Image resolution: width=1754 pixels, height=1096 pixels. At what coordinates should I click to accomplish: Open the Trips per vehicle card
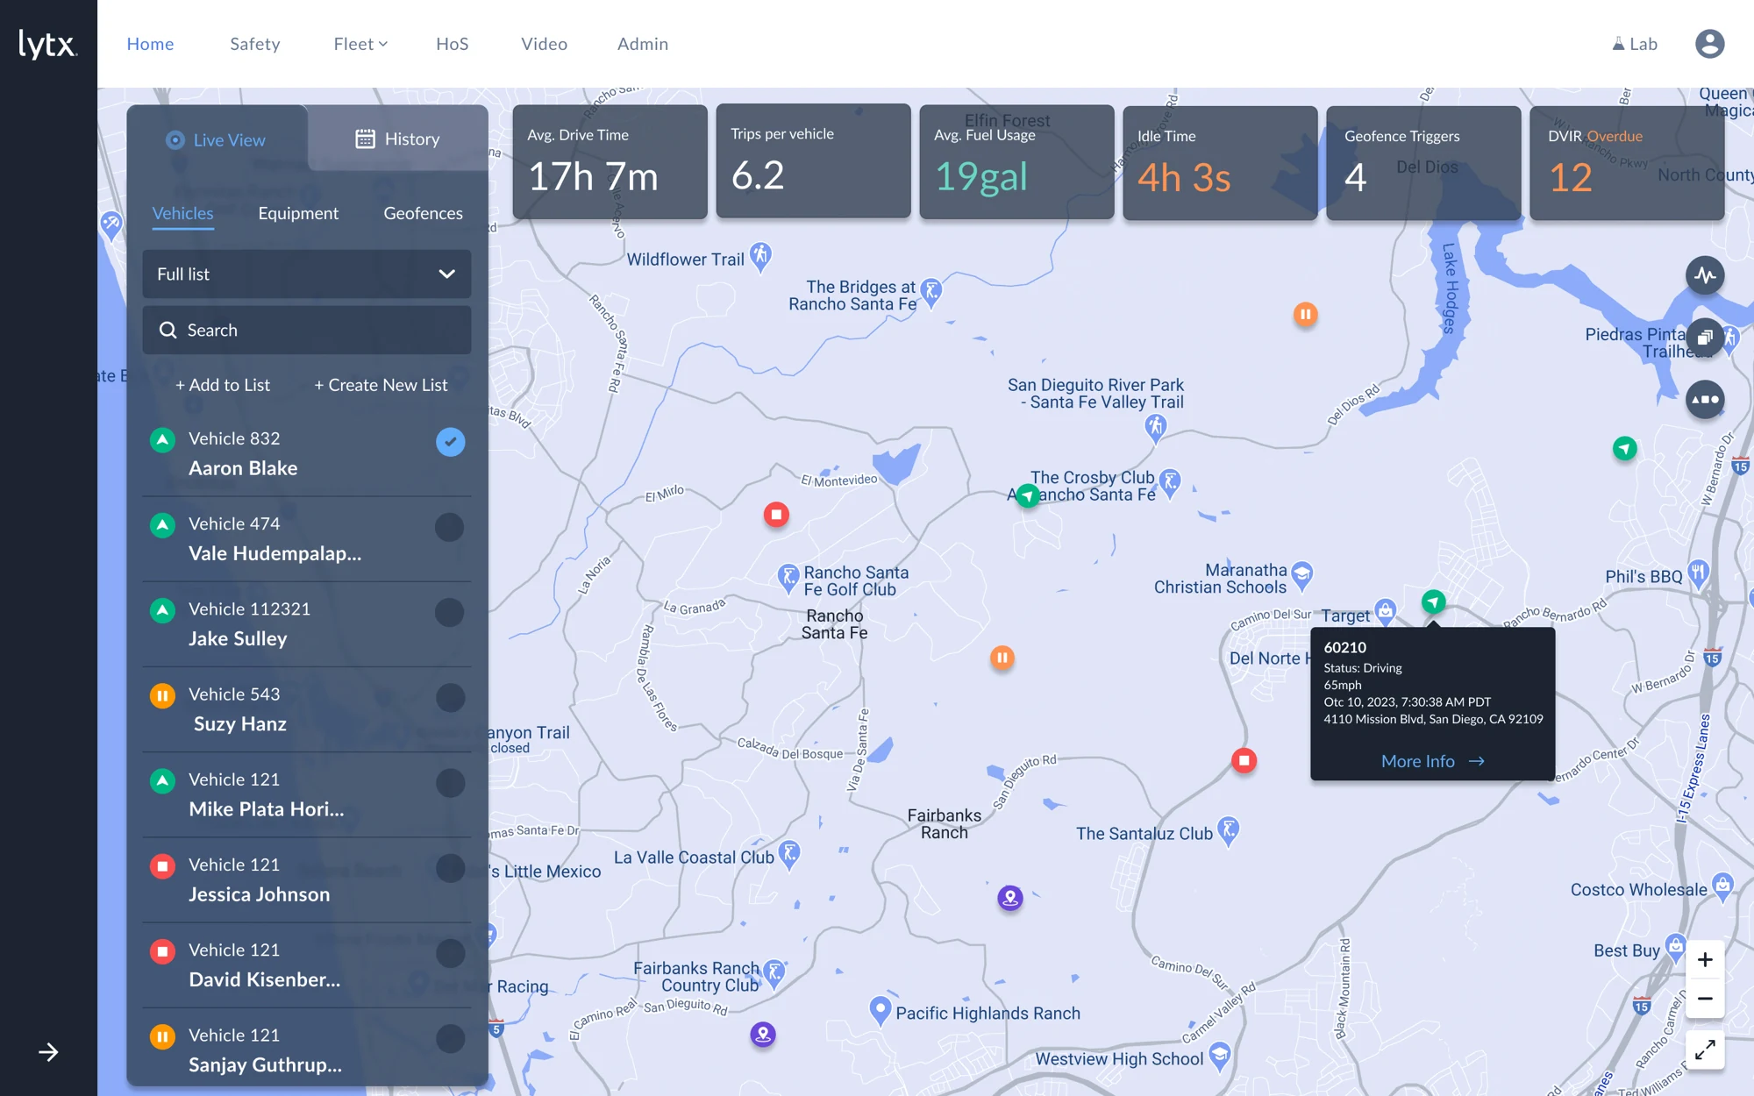click(x=813, y=161)
